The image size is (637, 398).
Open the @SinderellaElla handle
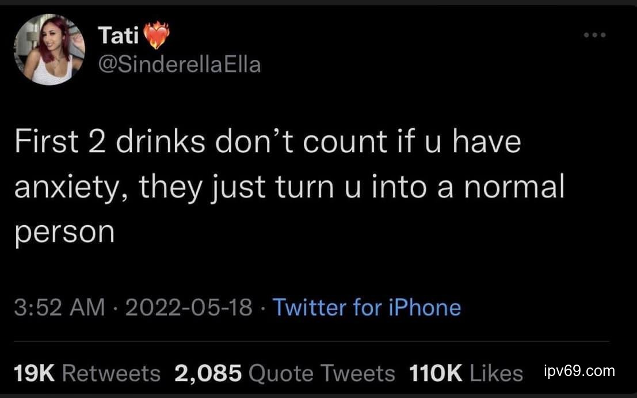[180, 66]
